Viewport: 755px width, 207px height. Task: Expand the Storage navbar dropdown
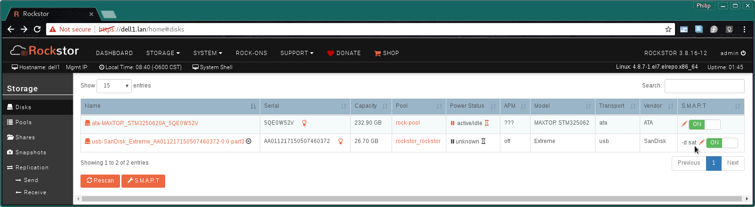pos(163,53)
